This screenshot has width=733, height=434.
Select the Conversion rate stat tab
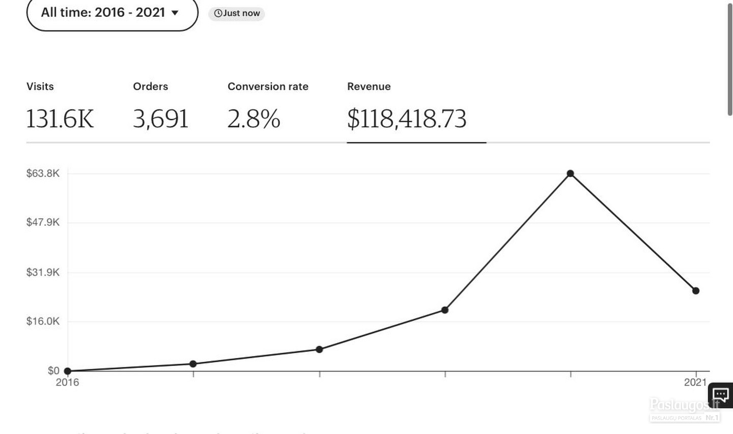coord(268,107)
